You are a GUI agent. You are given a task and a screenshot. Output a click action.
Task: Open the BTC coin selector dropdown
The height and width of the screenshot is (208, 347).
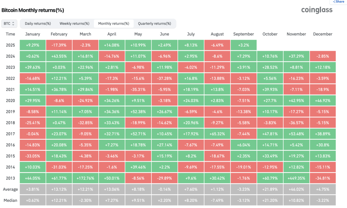tap(9, 24)
